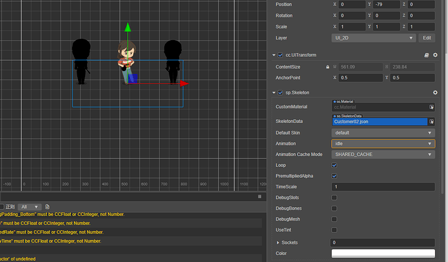Click the Edit button next to Layer
This screenshot has width=448, height=262.
427,38
